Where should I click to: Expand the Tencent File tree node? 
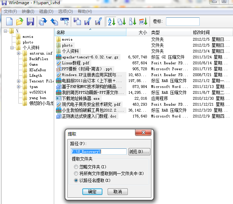click(x=18, y=81)
